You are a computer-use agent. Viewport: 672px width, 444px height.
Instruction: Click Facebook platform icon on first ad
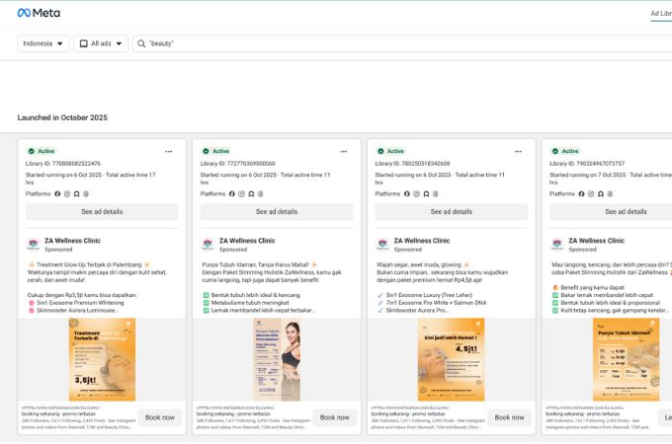click(x=57, y=193)
